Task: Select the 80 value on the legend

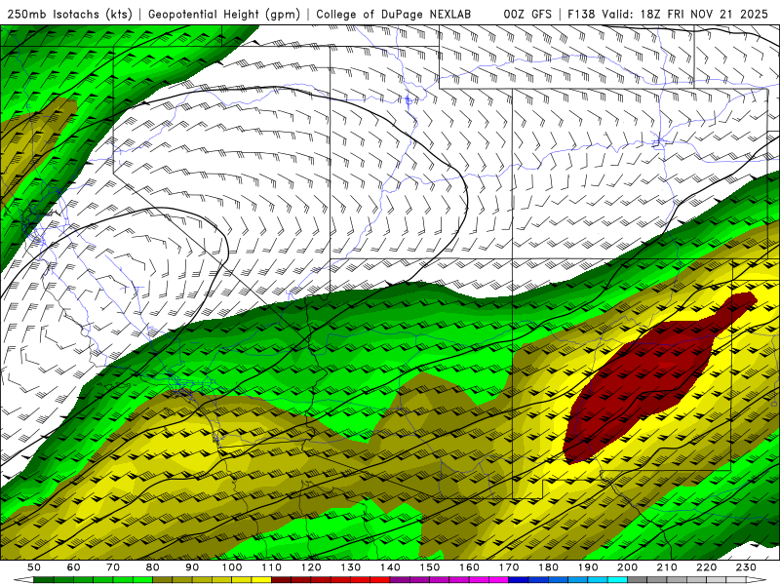Action: [x=153, y=567]
